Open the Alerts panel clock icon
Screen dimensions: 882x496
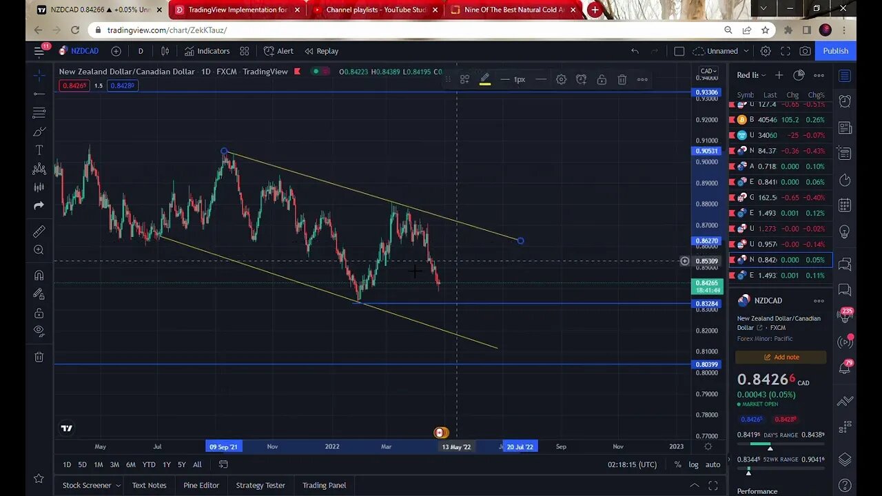pos(845,101)
